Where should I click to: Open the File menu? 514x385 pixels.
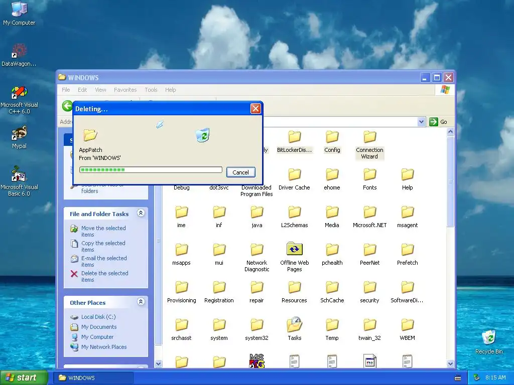click(66, 90)
